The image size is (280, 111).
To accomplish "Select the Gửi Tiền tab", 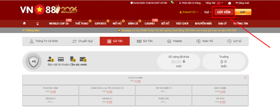I will 115,41.
